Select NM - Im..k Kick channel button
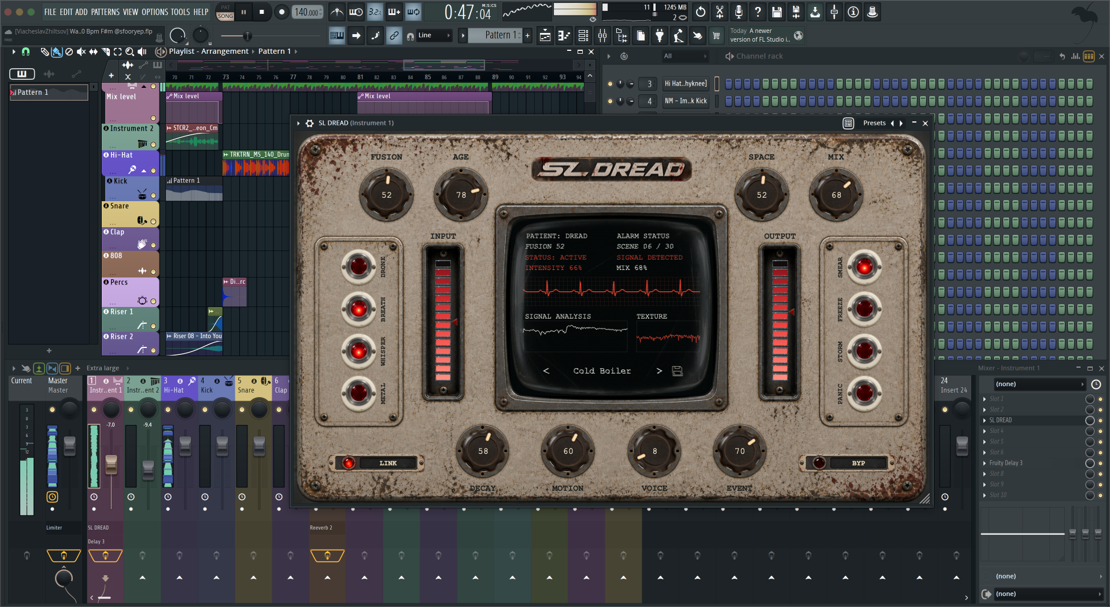This screenshot has width=1110, height=607. [x=686, y=101]
